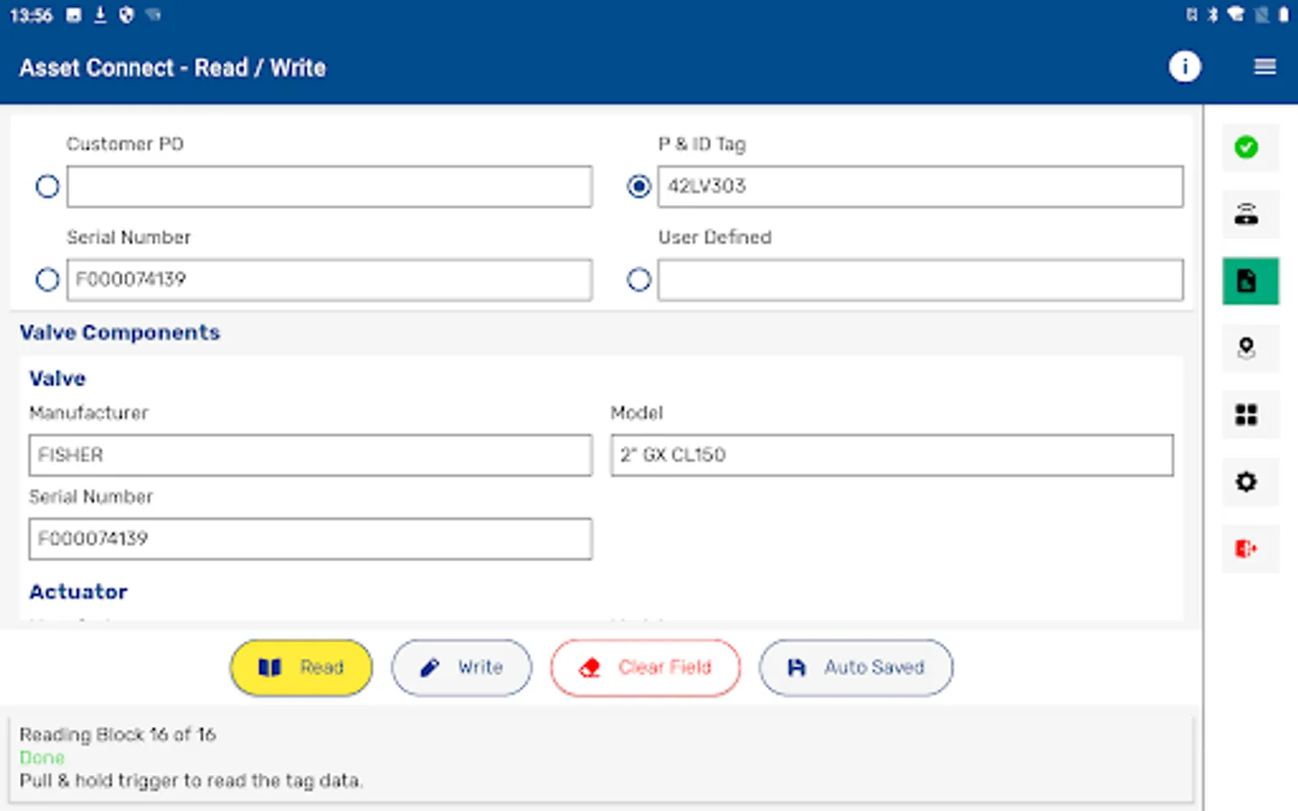
Task: Open the grid dashboard sidebar icon
Action: click(1247, 415)
